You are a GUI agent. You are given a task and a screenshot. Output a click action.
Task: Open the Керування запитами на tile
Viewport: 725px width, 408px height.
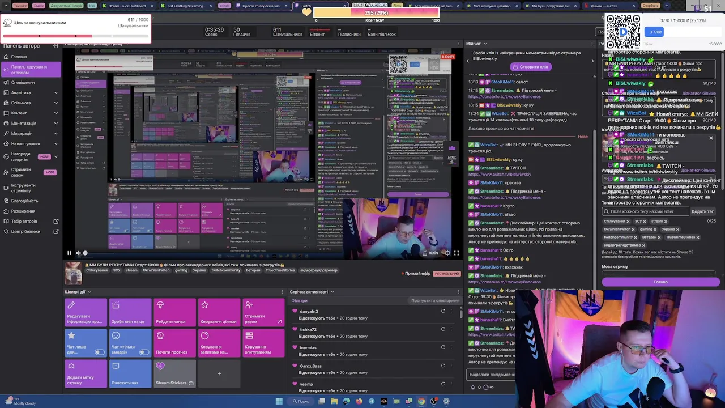[219, 343]
